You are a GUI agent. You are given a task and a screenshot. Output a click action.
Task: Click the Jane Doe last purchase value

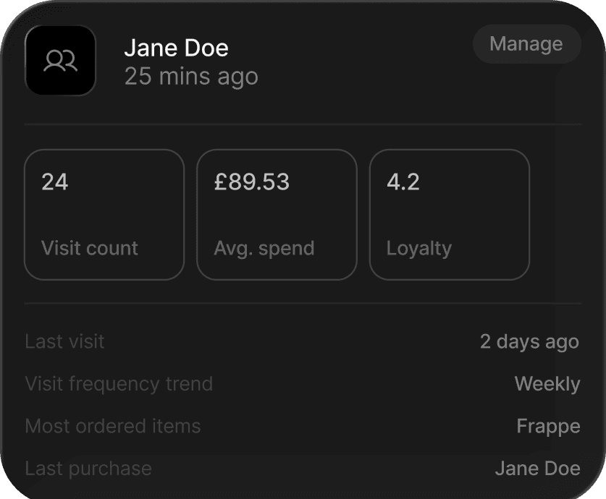click(538, 469)
